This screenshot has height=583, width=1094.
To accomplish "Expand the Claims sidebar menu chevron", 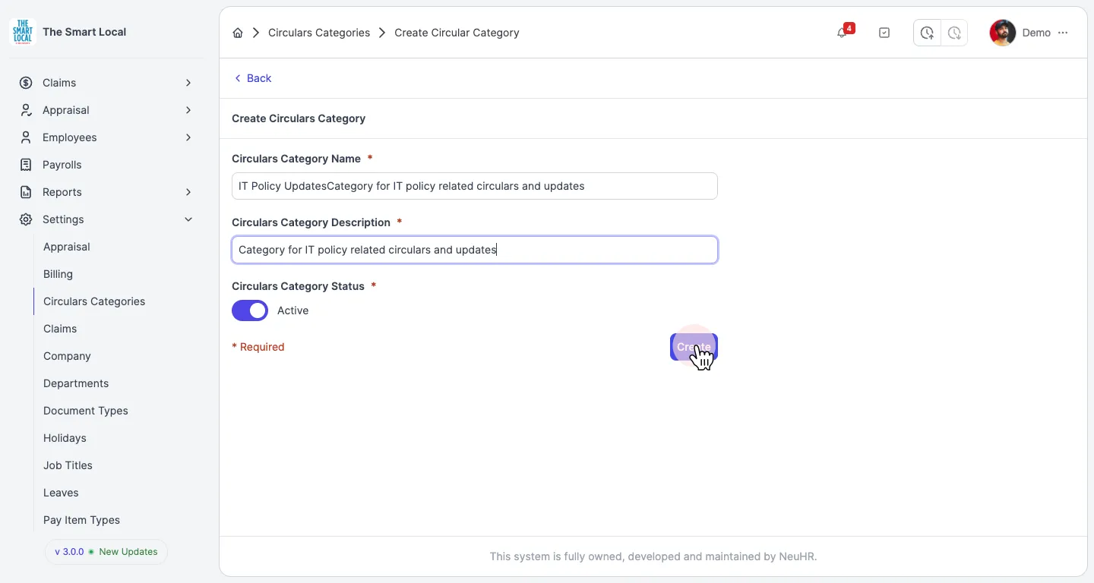I will click(188, 83).
